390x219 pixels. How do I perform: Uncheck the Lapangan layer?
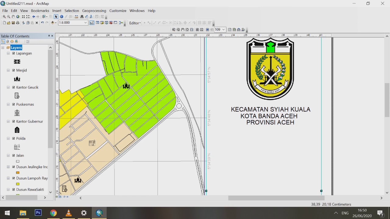point(13,53)
